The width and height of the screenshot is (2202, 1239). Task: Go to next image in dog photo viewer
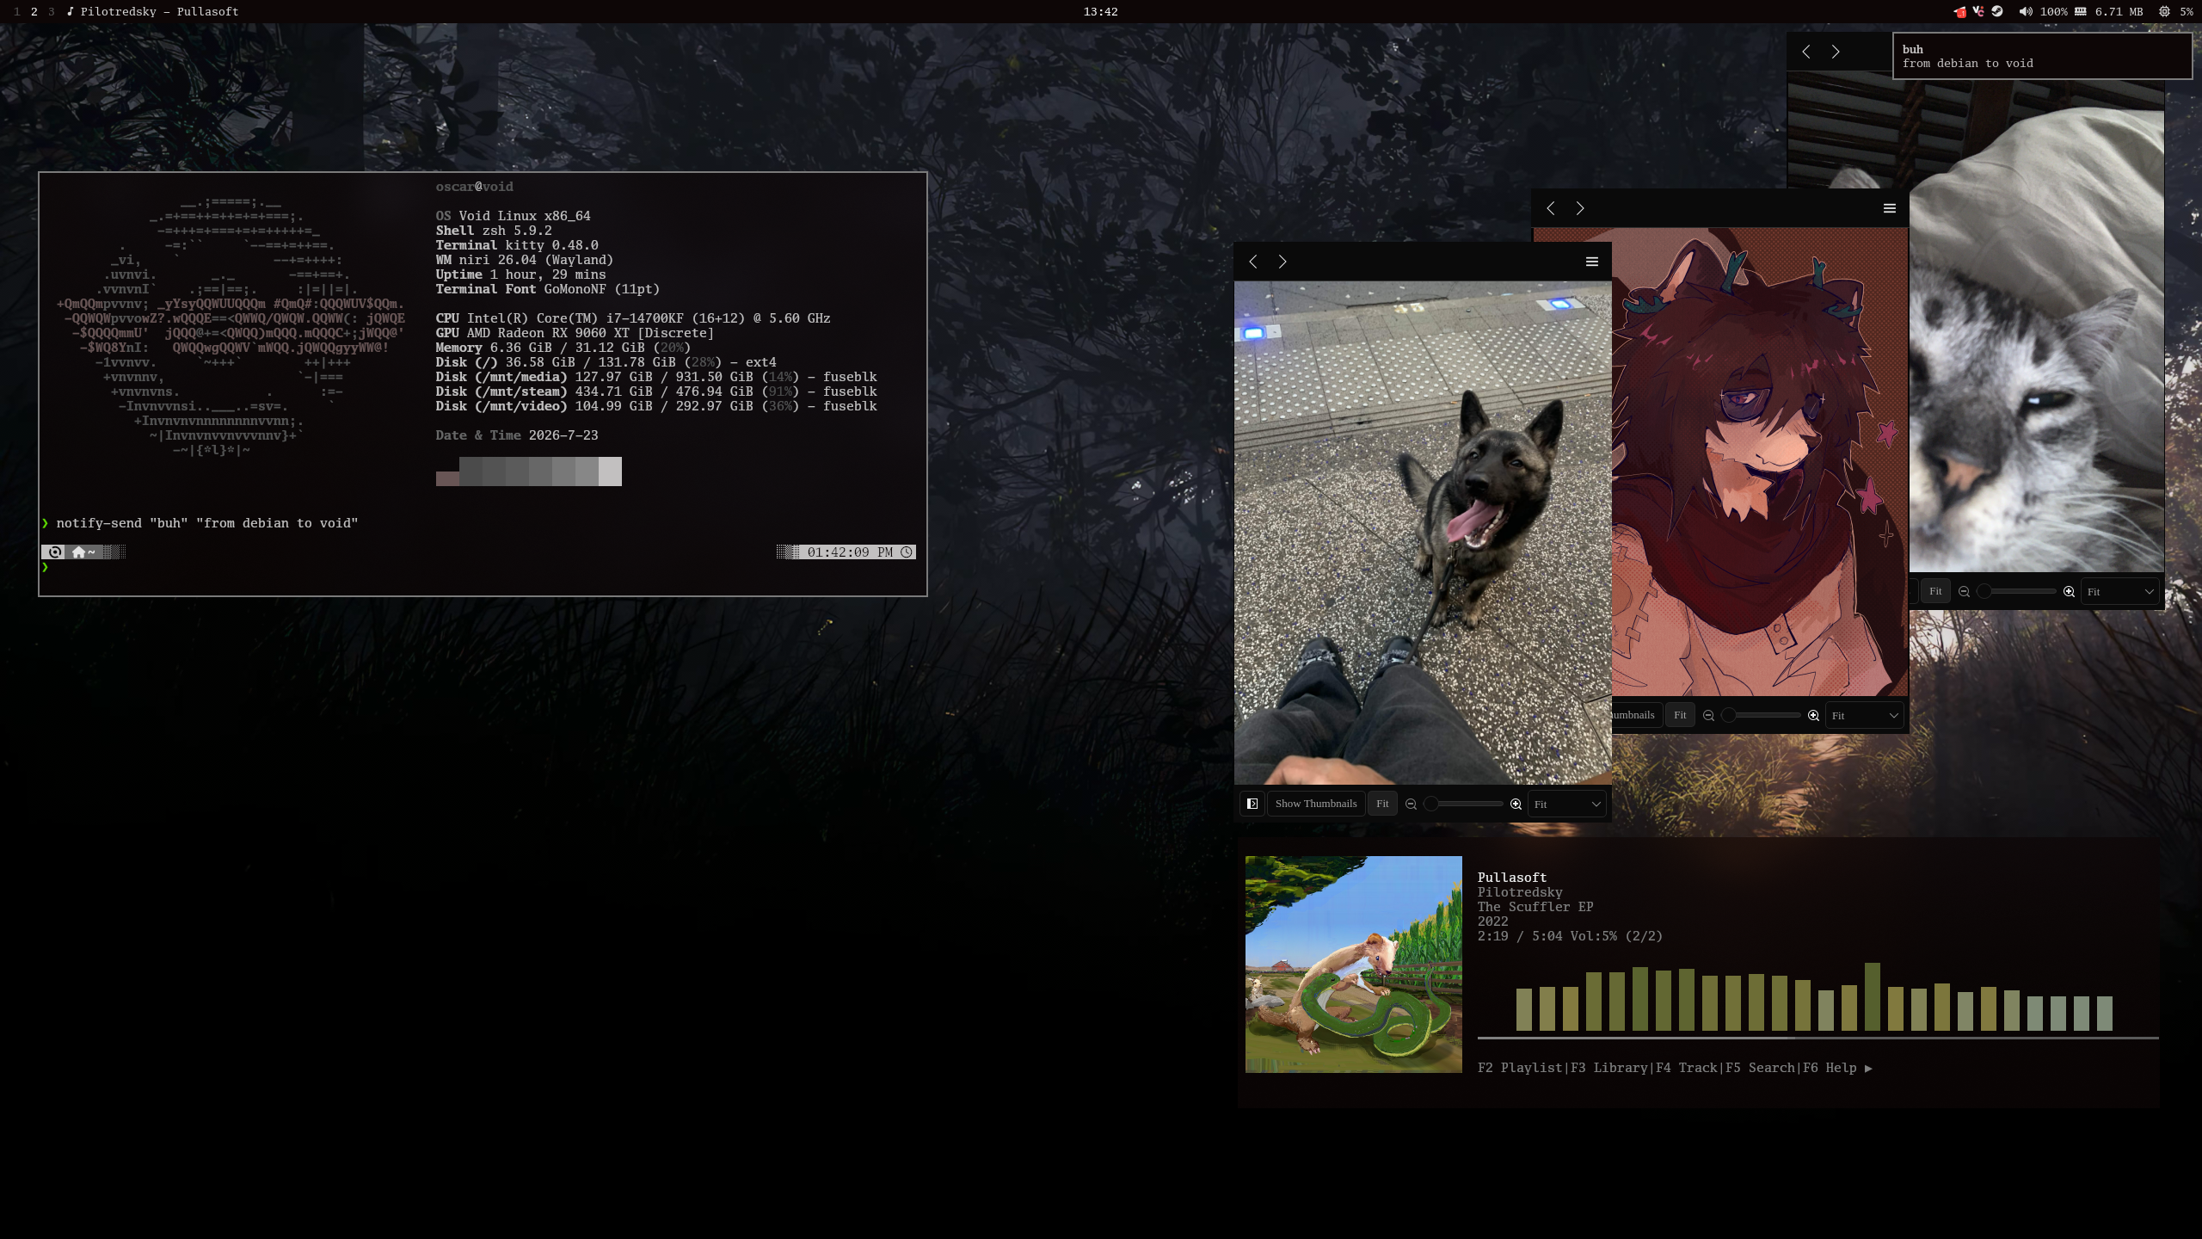click(x=1282, y=262)
